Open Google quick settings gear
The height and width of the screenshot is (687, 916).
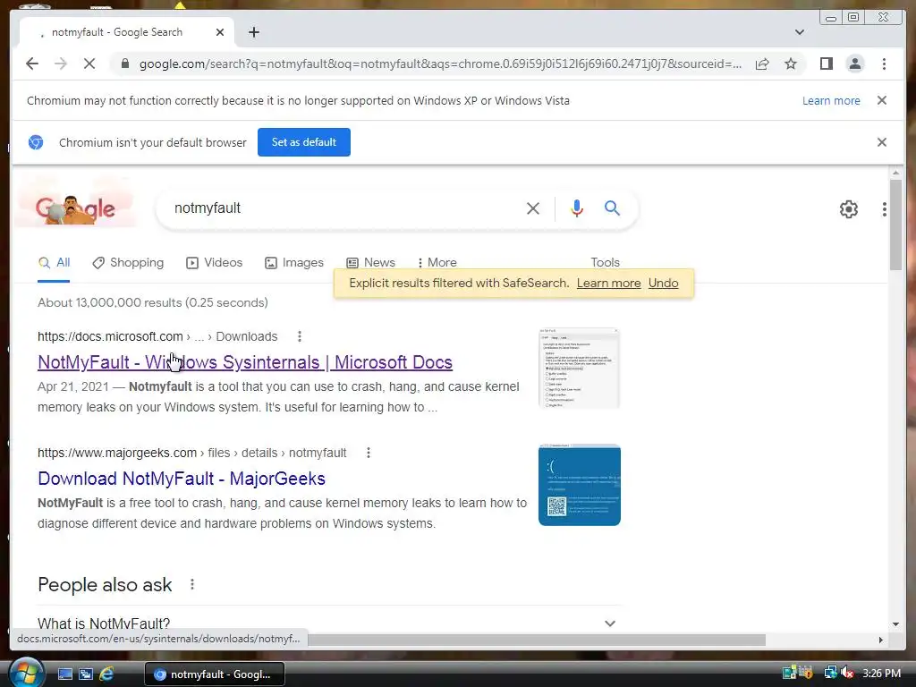tap(848, 209)
